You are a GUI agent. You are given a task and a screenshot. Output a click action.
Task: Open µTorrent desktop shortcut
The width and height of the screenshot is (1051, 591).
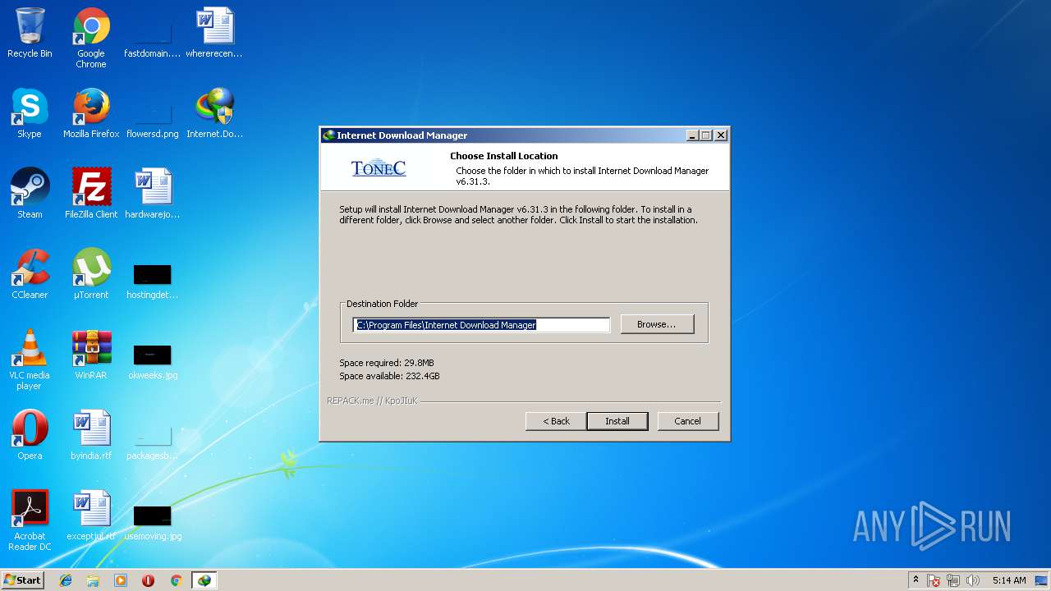click(x=91, y=274)
